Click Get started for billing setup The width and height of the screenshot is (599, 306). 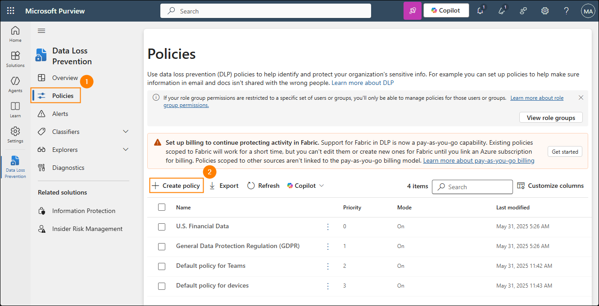(565, 151)
